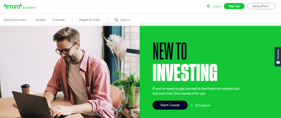Open the Tutorials menu item
The image size is (281, 118).
[x=59, y=20]
